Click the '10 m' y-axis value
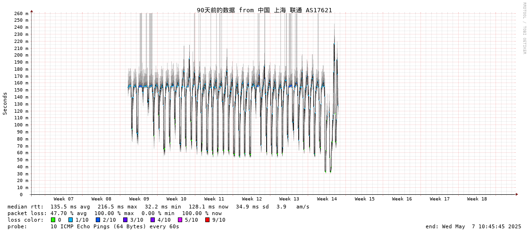529x233 pixels. point(23,187)
